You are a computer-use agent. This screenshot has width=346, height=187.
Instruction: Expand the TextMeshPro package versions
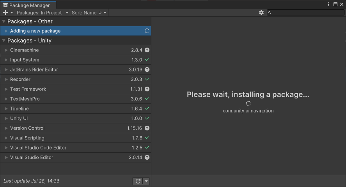click(6, 99)
